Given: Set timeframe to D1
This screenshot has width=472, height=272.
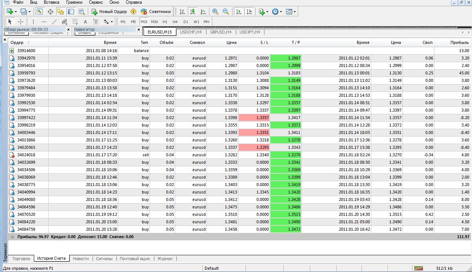Looking at the screenshot, I should (186, 22).
